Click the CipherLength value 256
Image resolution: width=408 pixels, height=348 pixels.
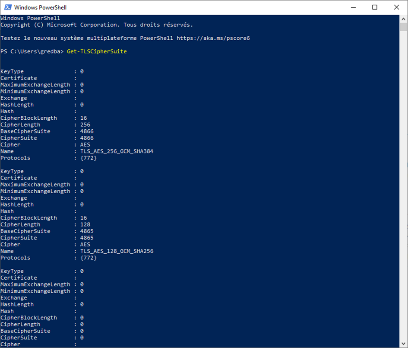[85, 125]
